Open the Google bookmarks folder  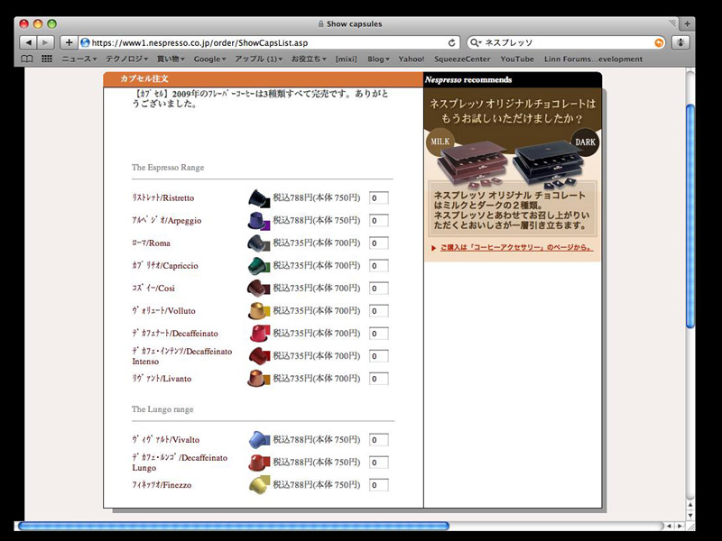point(209,59)
